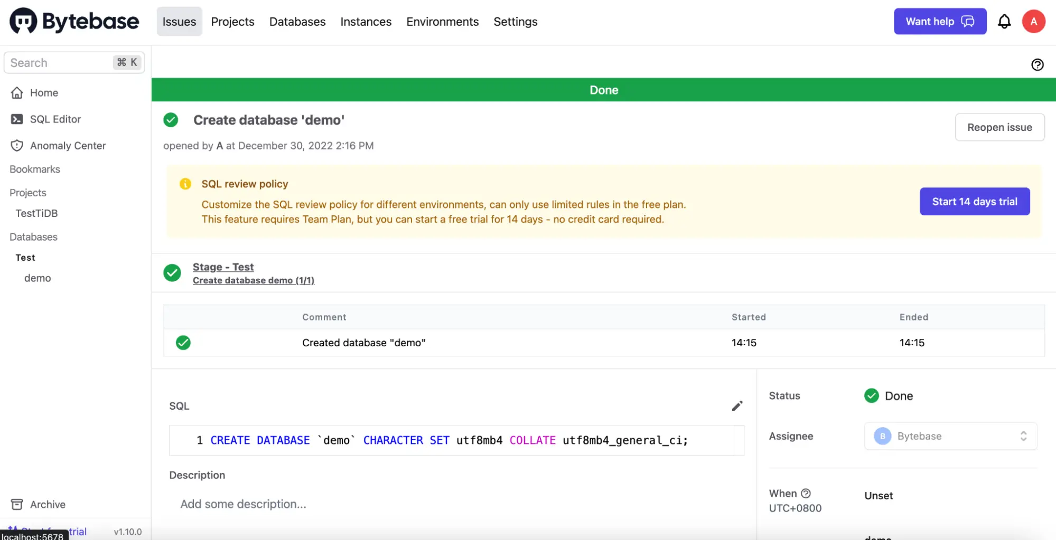Open the demo database in sidebar

pos(38,278)
